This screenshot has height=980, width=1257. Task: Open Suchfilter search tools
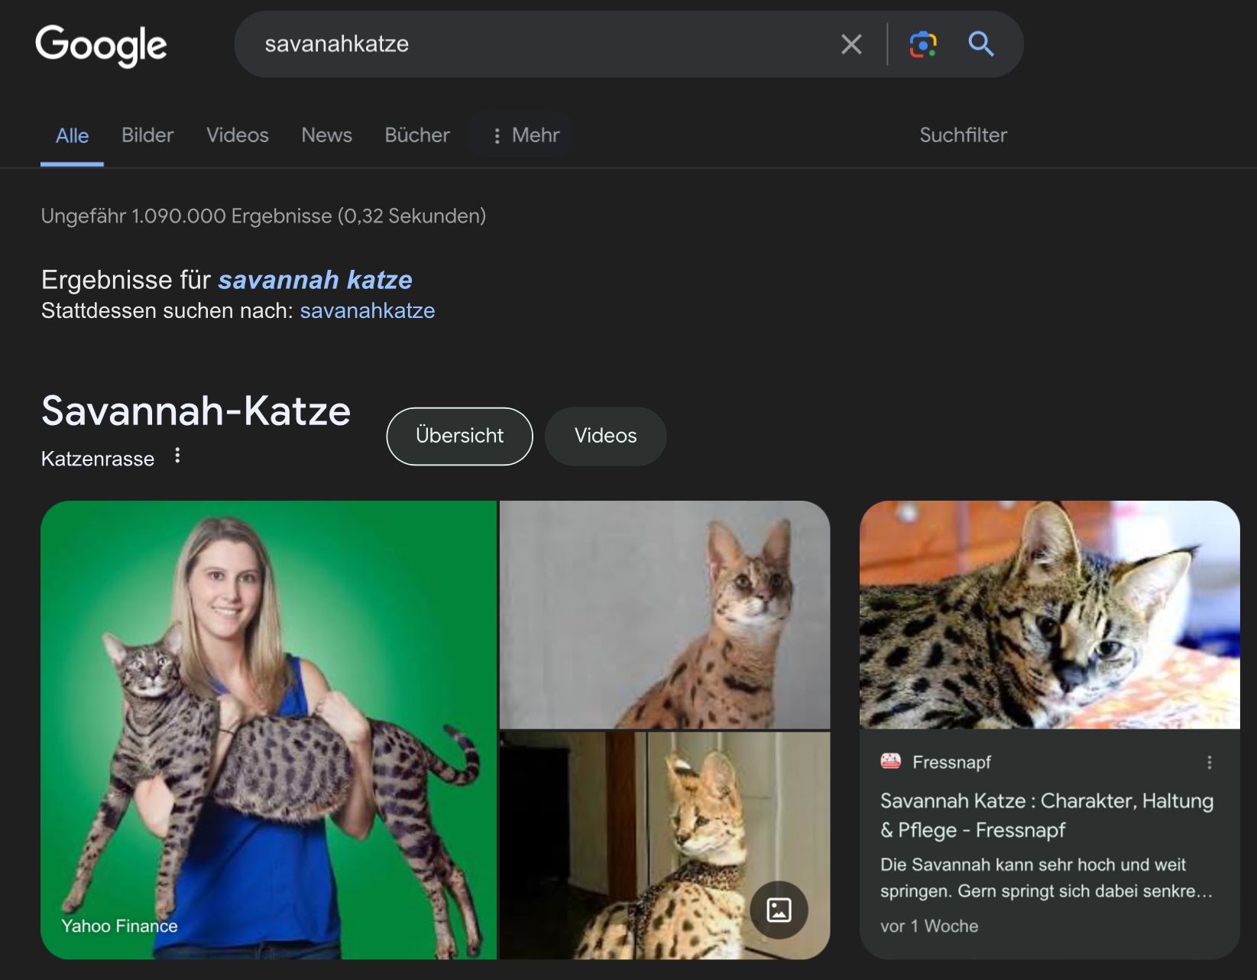point(963,135)
